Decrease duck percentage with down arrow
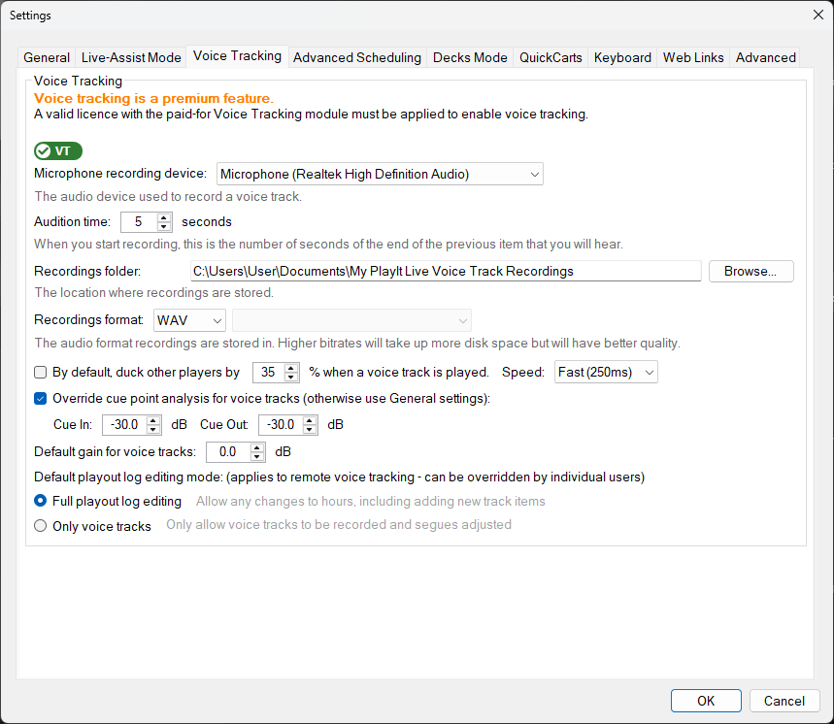The image size is (834, 724). pyautogui.click(x=291, y=377)
